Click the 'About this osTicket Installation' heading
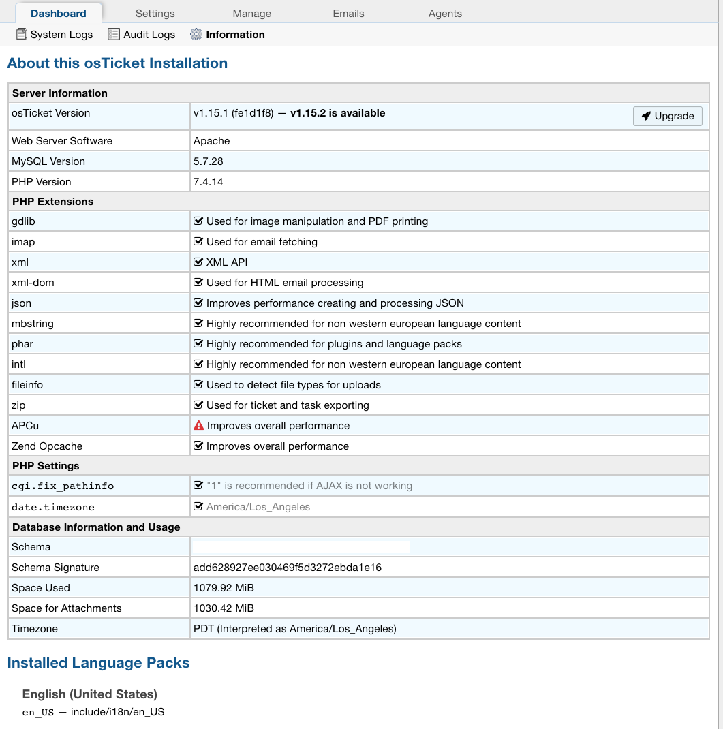 click(117, 63)
